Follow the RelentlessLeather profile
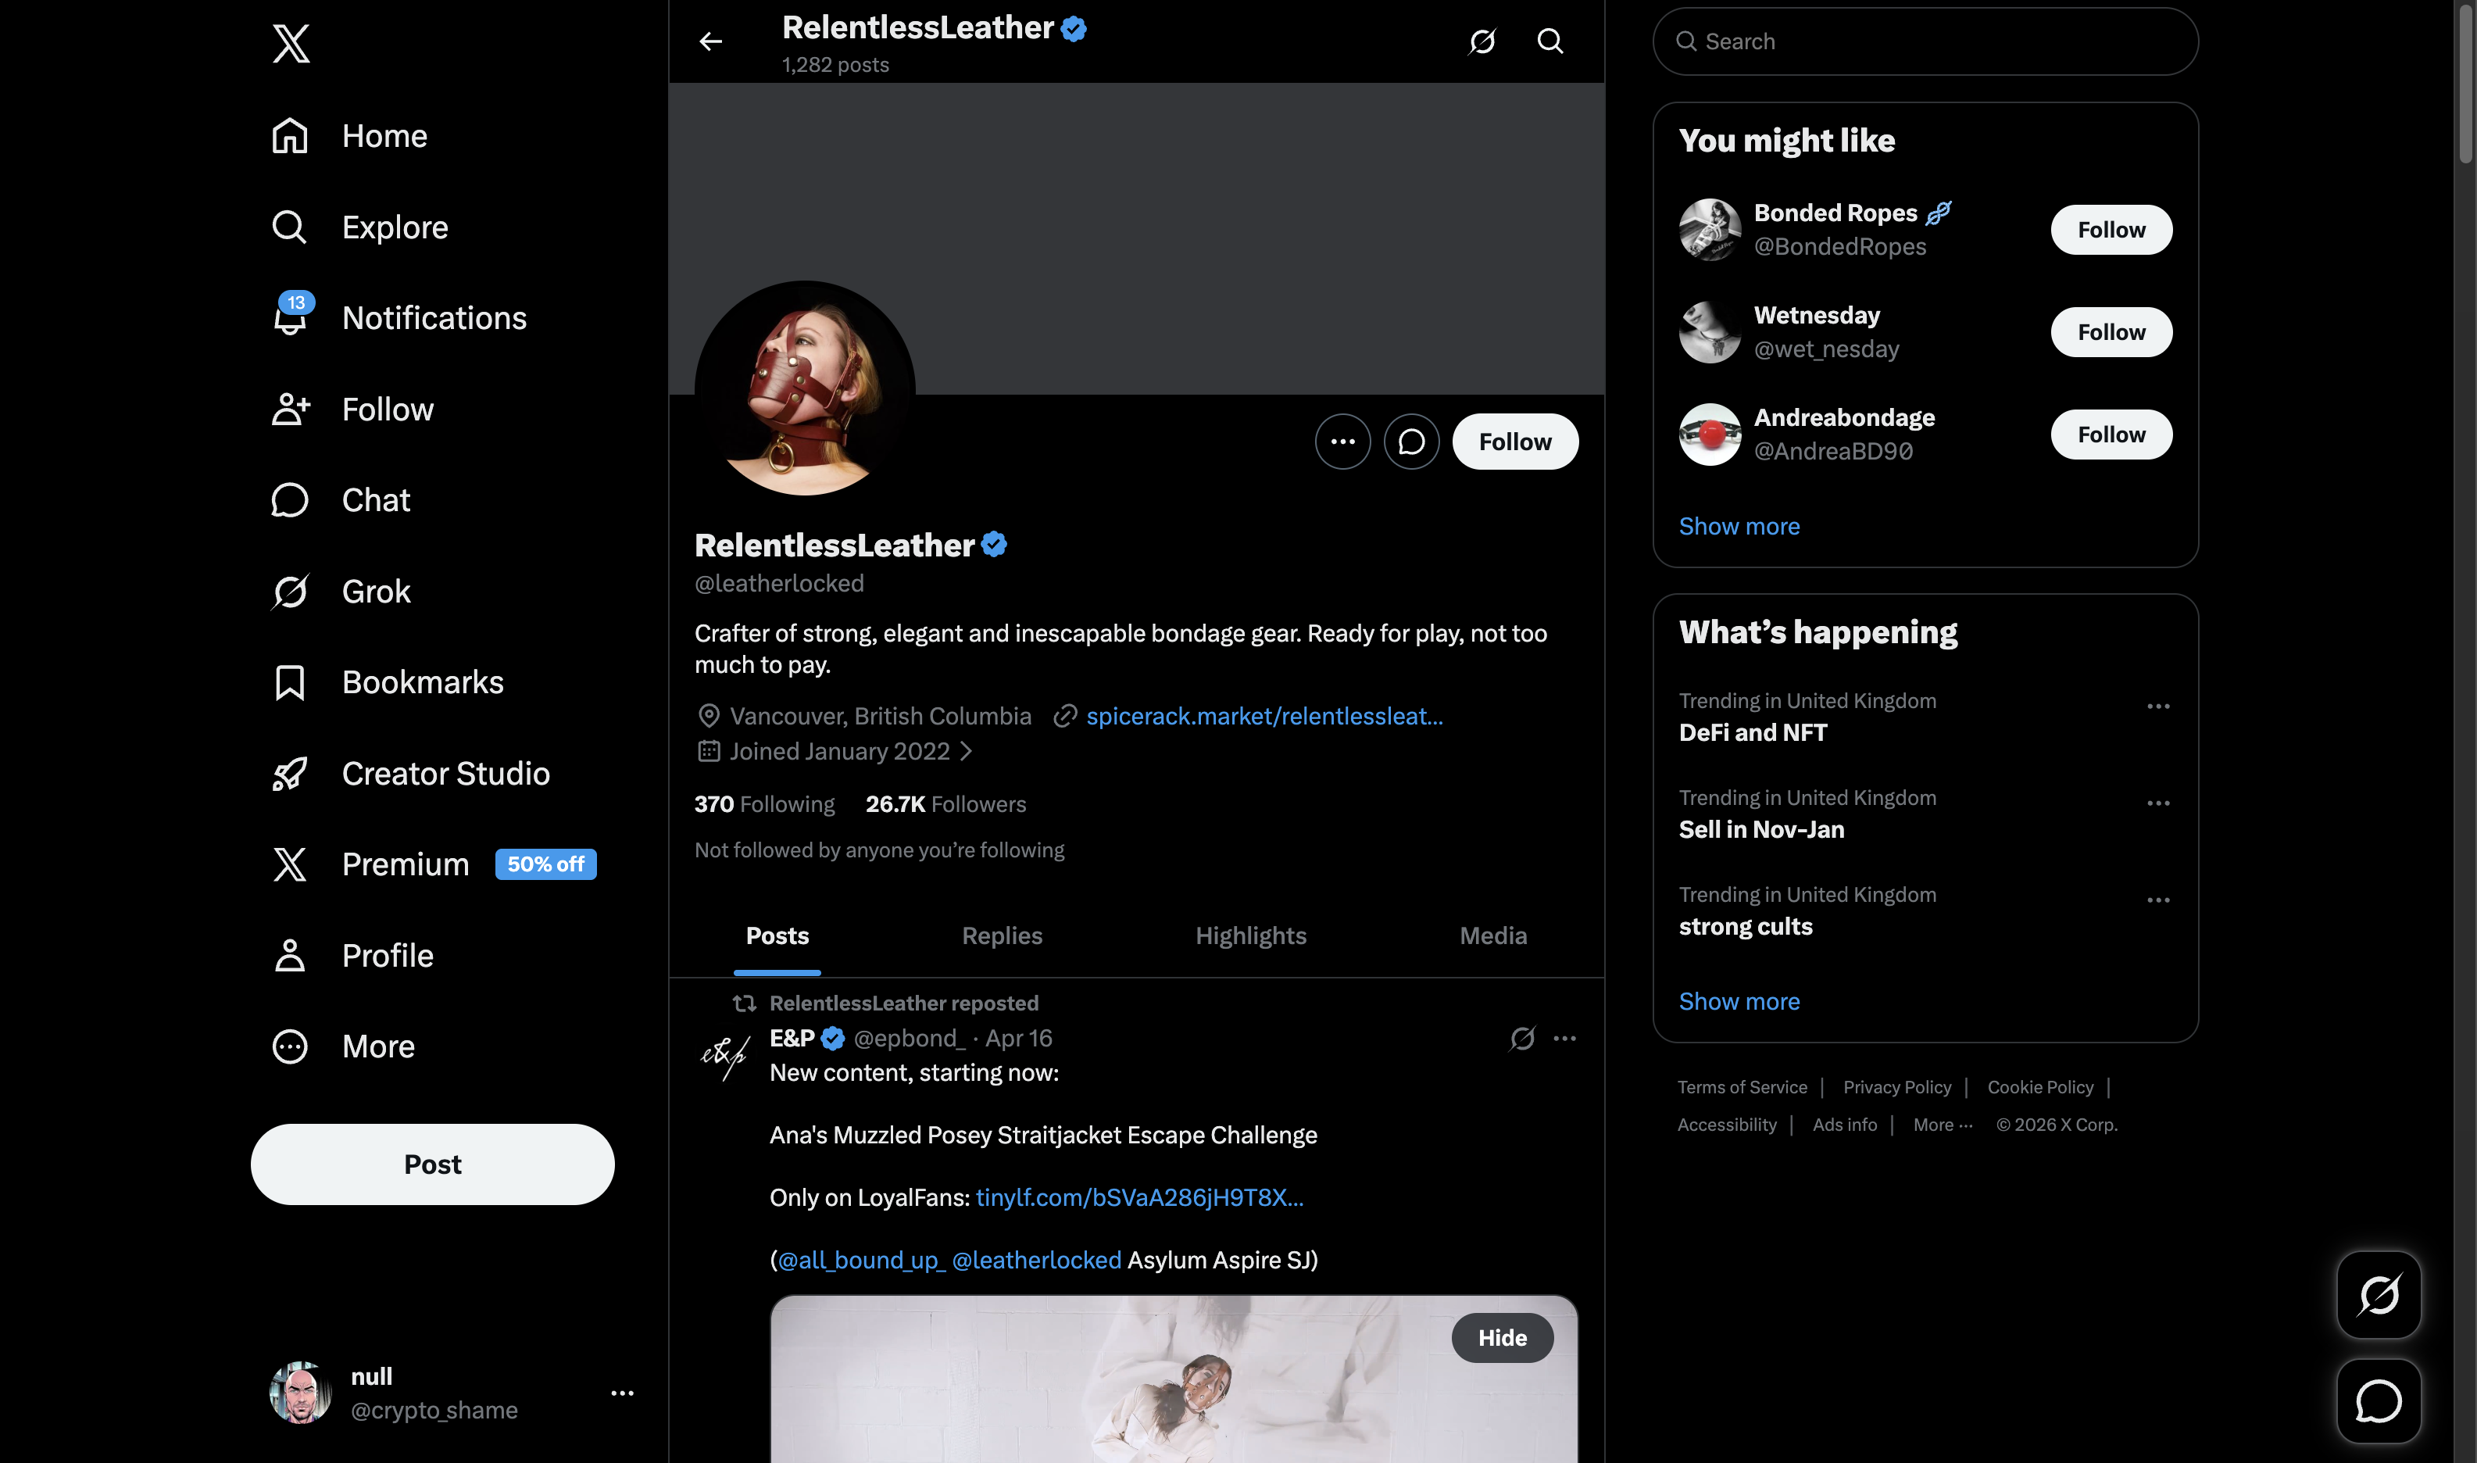2477x1463 pixels. [x=1514, y=442]
